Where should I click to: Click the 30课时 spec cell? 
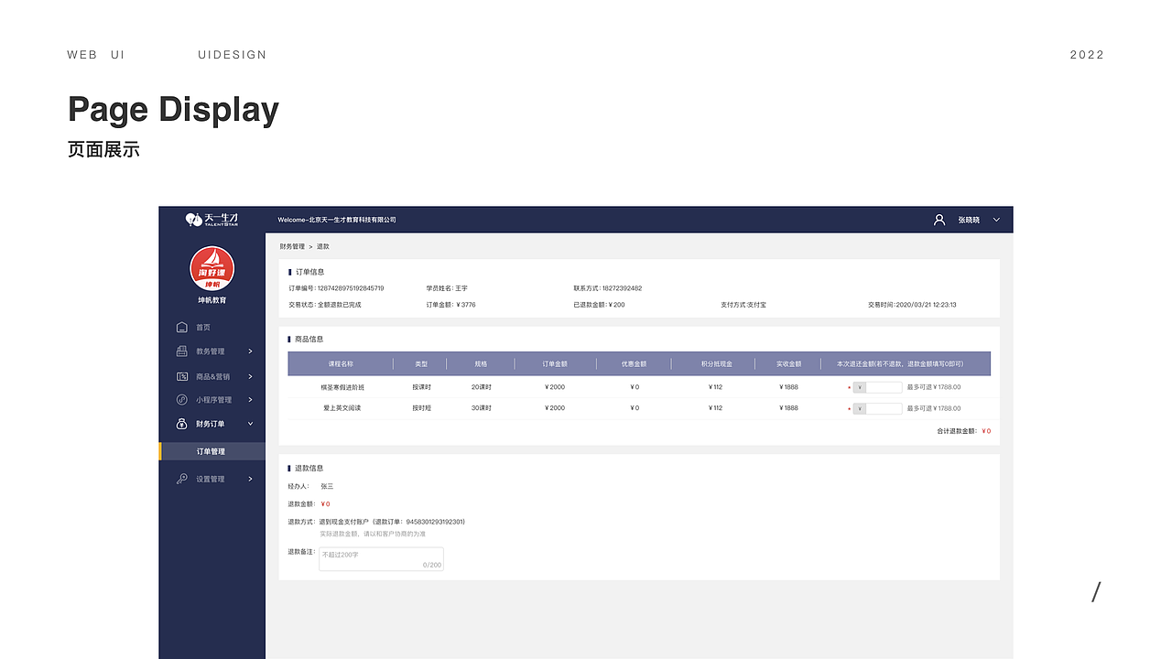pyautogui.click(x=482, y=408)
